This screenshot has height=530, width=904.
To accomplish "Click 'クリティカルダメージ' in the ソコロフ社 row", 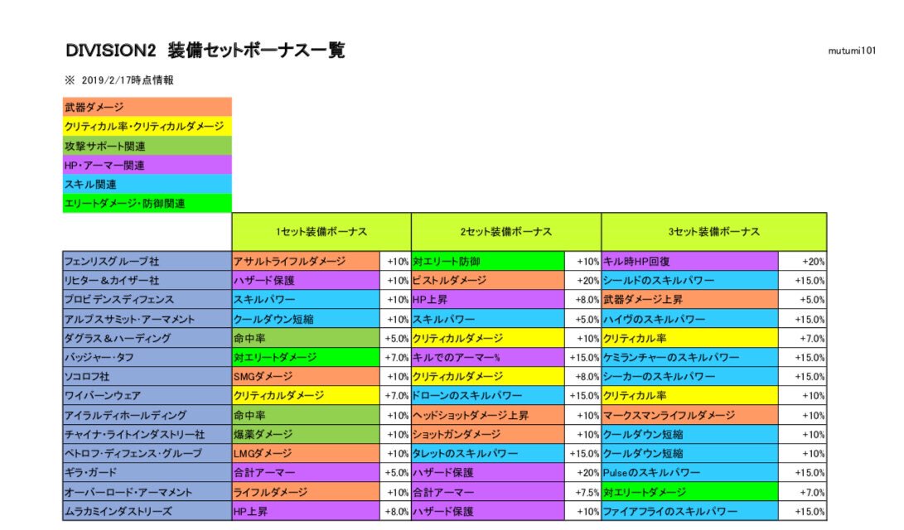I will pos(488,376).
